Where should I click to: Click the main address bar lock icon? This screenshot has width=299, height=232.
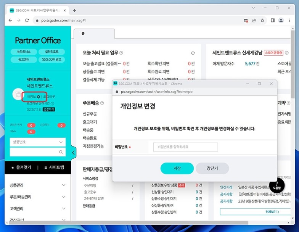(37, 21)
